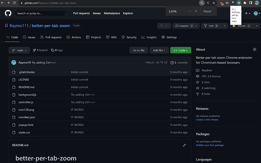
Task: Click the eye icon beside 2 watching
Action: click(197, 88)
